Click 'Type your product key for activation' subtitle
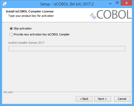Image resolution: width=134 pixels, height=106 pixels. pyautogui.click(x=31, y=16)
